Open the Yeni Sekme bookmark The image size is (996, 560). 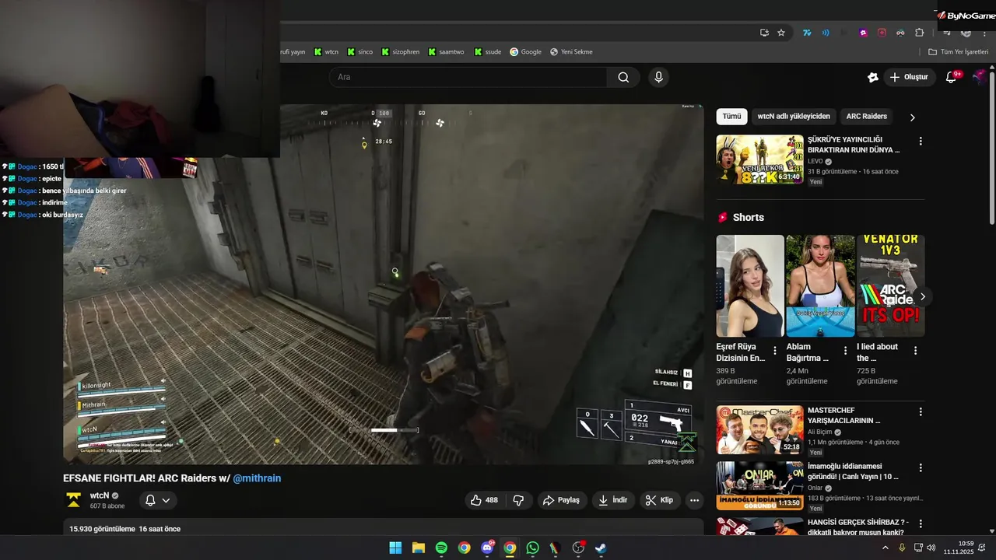click(x=571, y=52)
